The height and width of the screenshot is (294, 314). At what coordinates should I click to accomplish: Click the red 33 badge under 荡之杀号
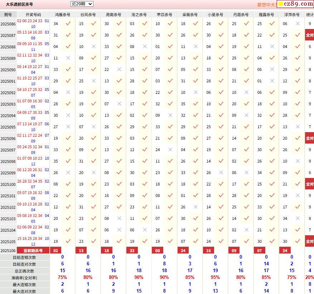click(132, 251)
